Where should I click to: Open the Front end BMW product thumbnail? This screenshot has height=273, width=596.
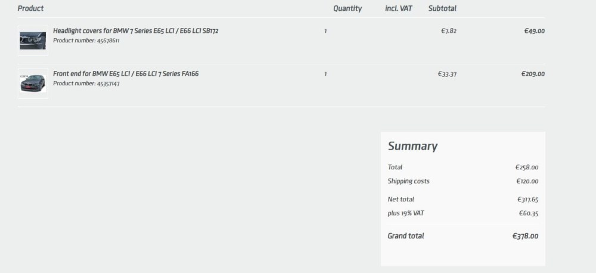point(33,83)
